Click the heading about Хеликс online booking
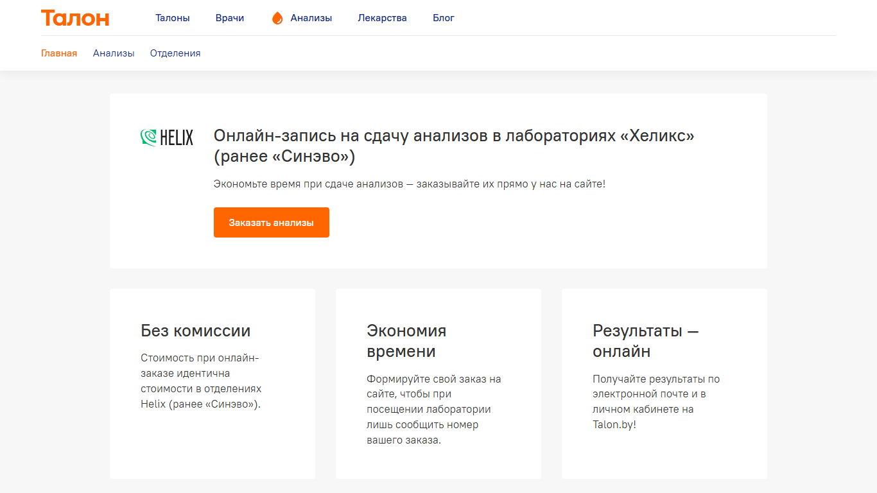This screenshot has width=877, height=493. (x=454, y=146)
